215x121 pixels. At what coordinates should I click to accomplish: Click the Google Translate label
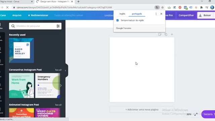124,28
